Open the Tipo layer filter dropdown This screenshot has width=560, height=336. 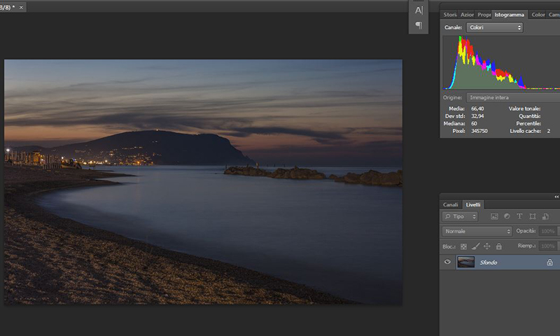pyautogui.click(x=461, y=216)
